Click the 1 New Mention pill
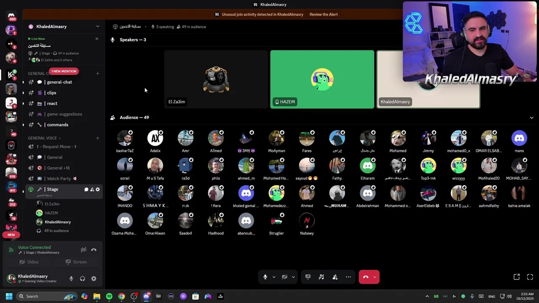Viewport: 539px width, 303px height. coord(64,71)
